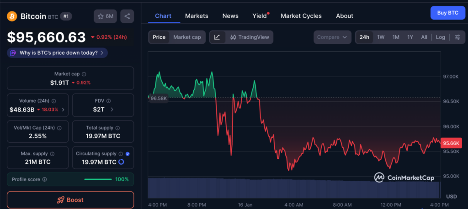This screenshot has height=209, width=468.
Task: Toggle chart to Market cap view
Action: [187, 37]
